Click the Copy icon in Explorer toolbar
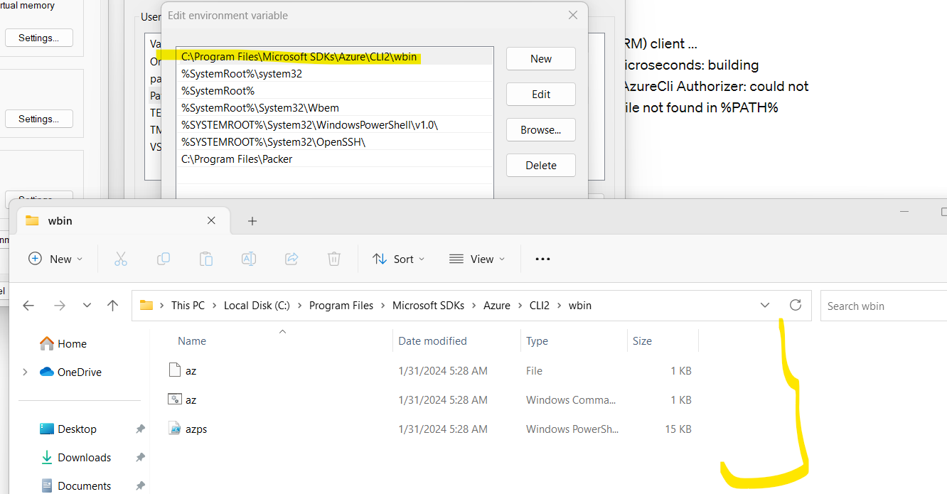Screen dimensions: 947x494 (x=164, y=259)
